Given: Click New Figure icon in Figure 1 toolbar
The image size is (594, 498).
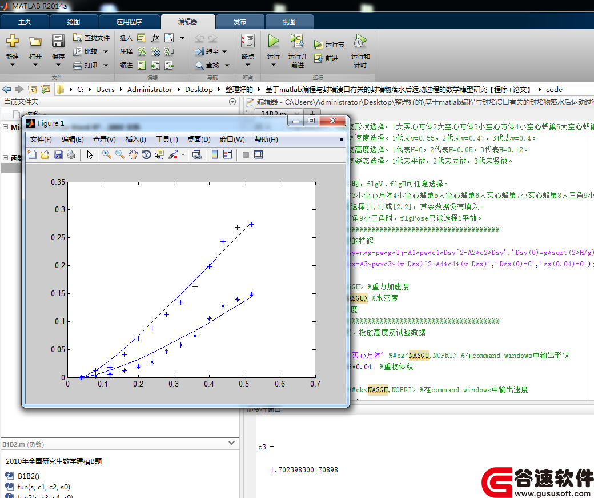Looking at the screenshot, I should [x=32, y=154].
